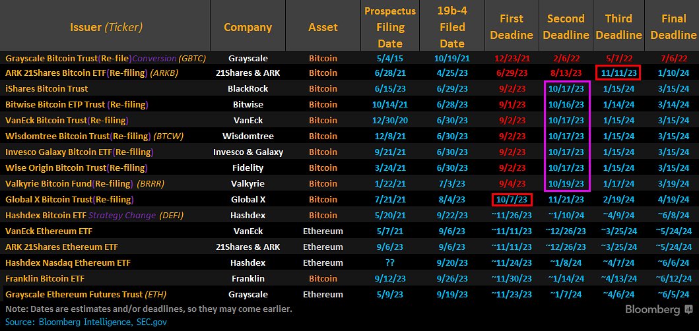Click the Final Deadline column header
Viewport: 699px width, 331px height.
coord(671,27)
